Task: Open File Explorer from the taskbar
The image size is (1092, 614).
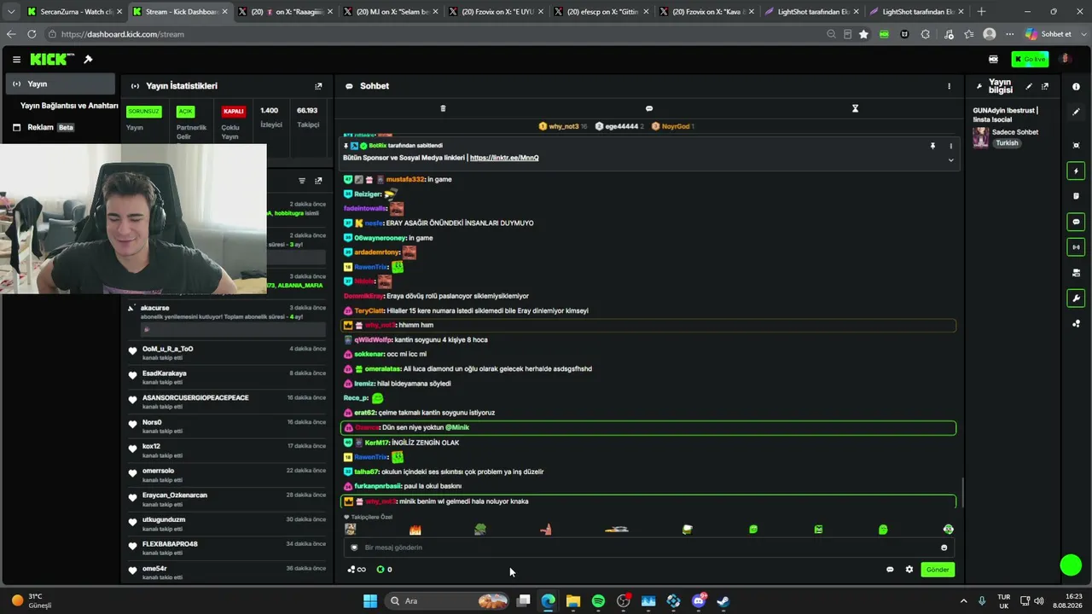Action: click(573, 601)
